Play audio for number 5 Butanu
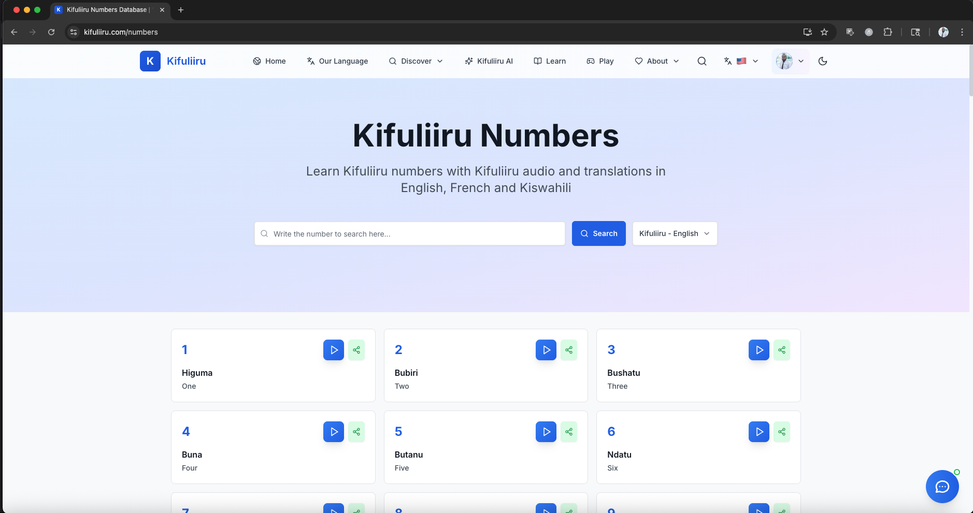Viewport: 973px width, 513px height. coord(546,432)
